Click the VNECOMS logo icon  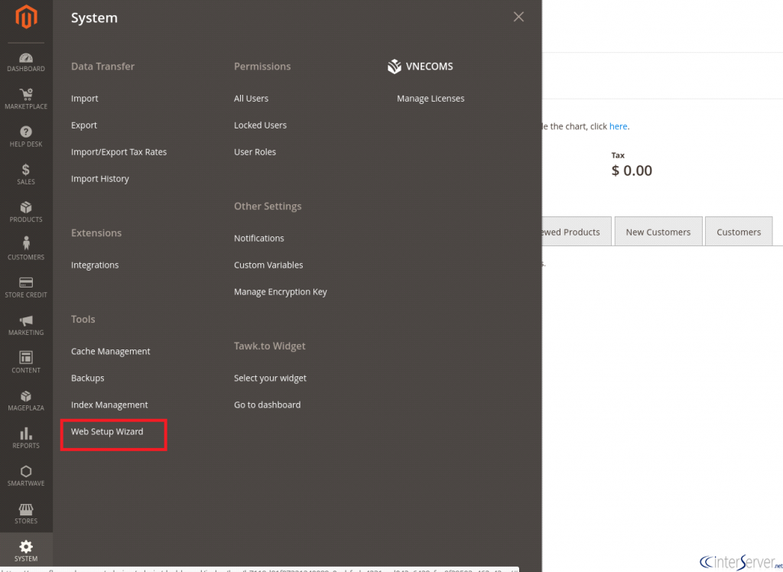coord(394,67)
